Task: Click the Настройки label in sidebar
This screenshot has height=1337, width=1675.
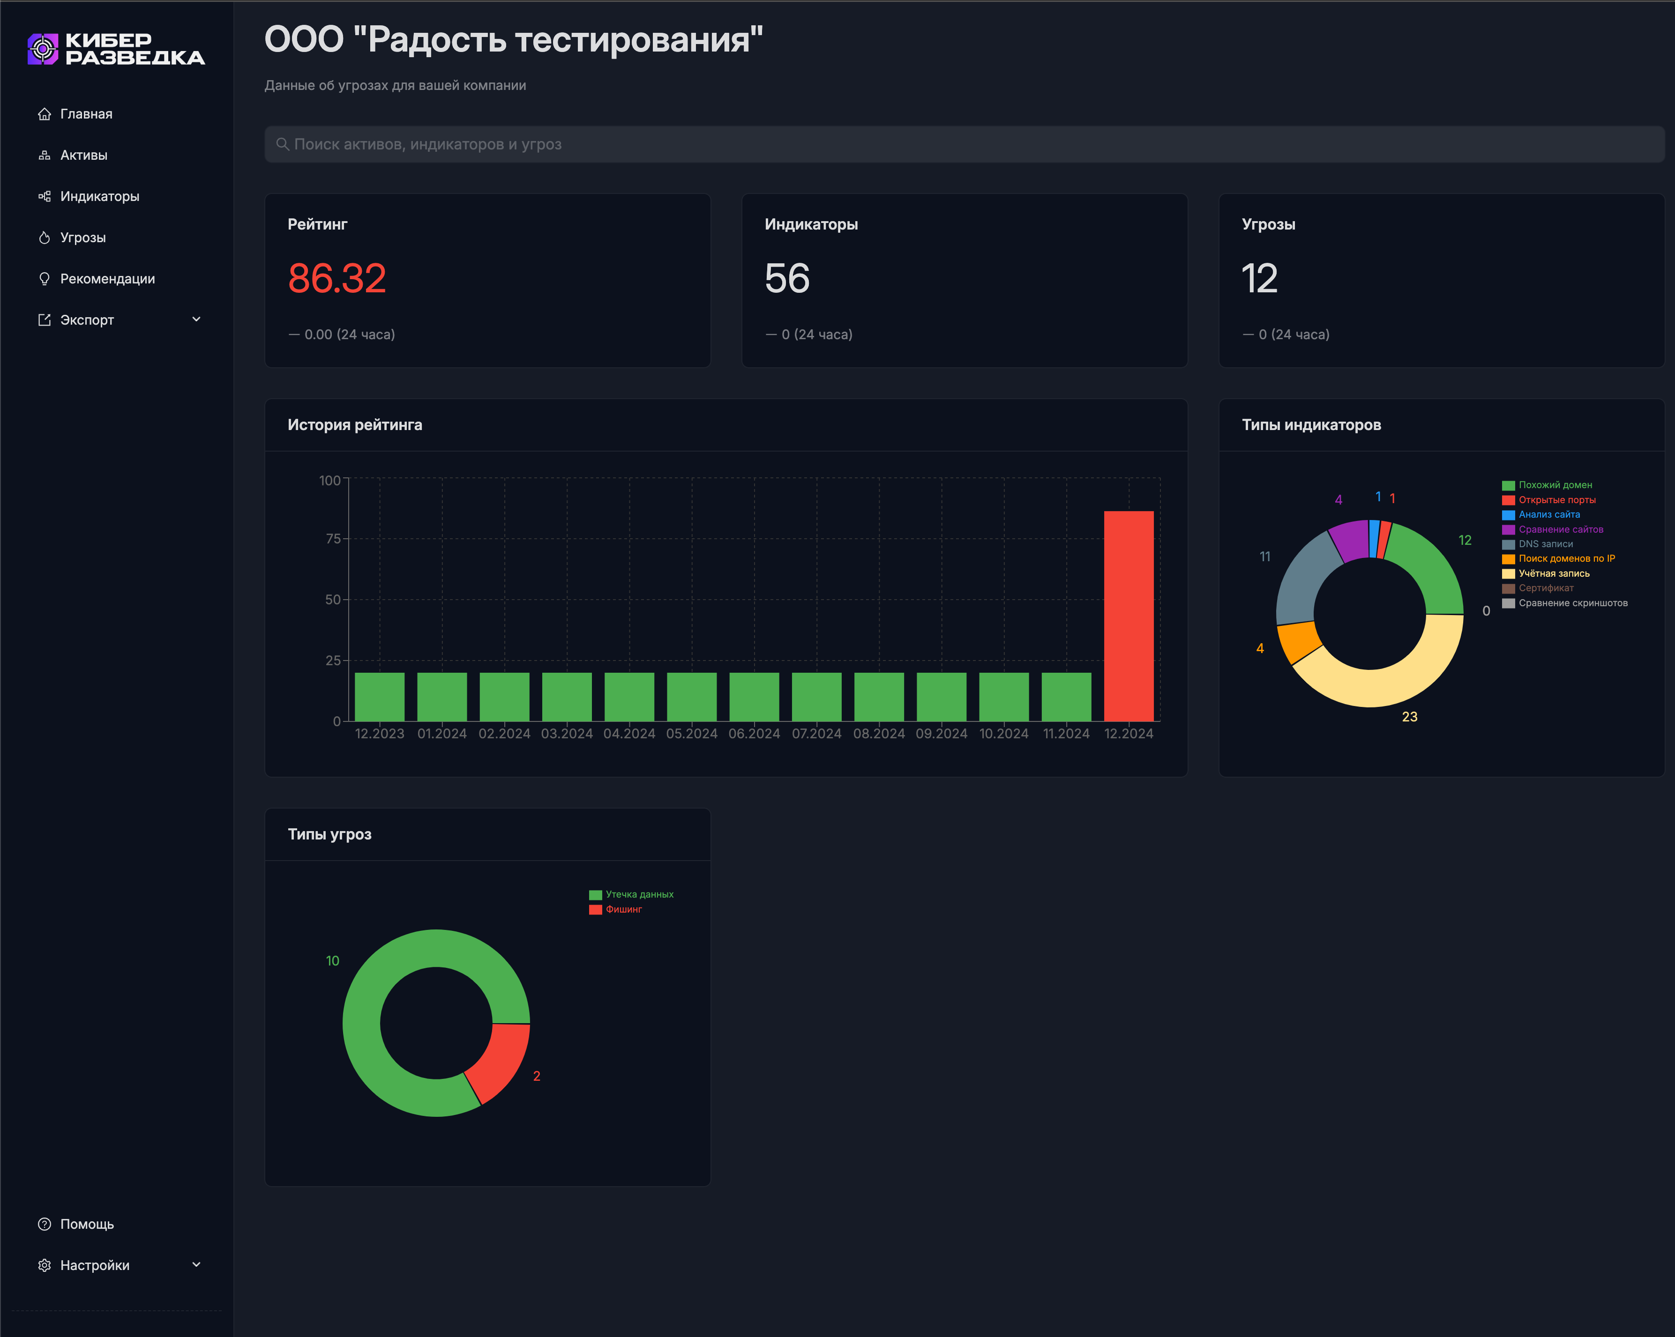Action: pos(95,1266)
